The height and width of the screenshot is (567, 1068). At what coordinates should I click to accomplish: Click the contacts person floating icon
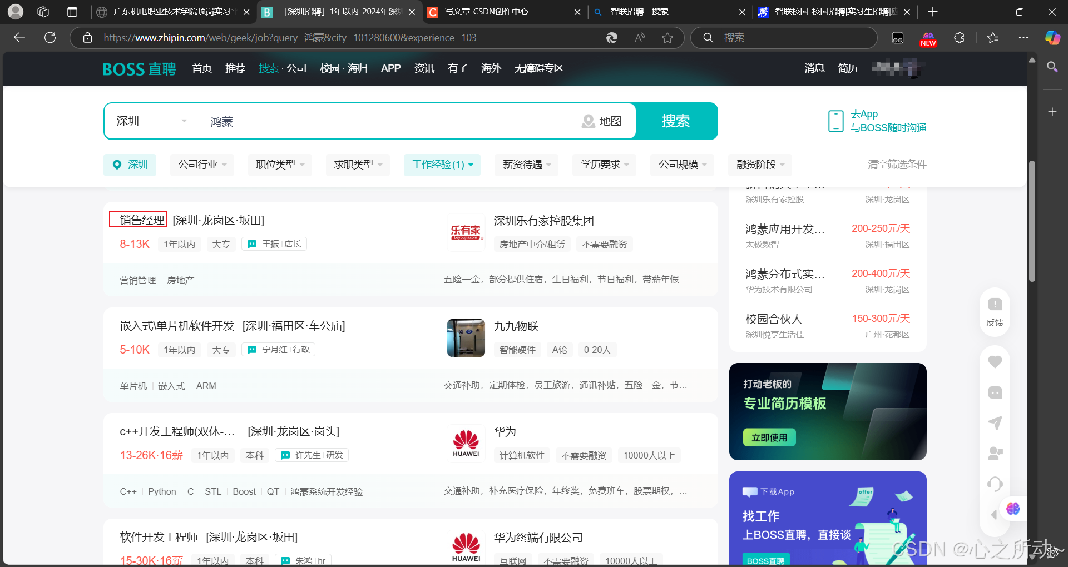(995, 454)
